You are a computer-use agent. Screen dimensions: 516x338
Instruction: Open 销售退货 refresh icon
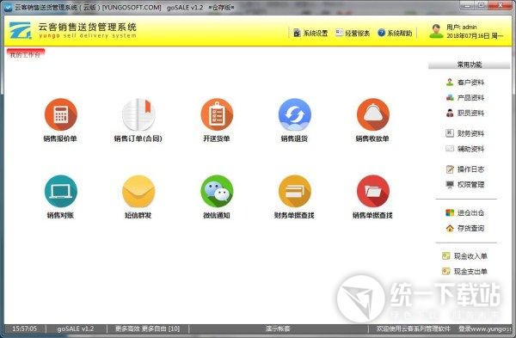[294, 114]
